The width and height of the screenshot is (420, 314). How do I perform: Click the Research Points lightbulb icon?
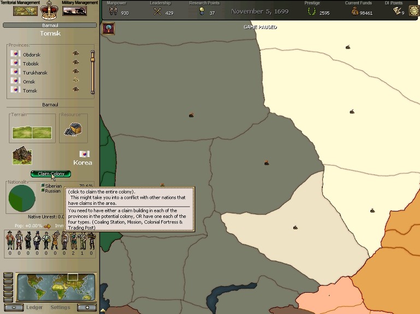[x=202, y=11]
